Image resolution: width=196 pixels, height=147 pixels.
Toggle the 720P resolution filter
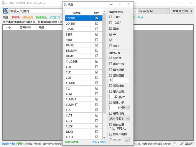point(111,17)
